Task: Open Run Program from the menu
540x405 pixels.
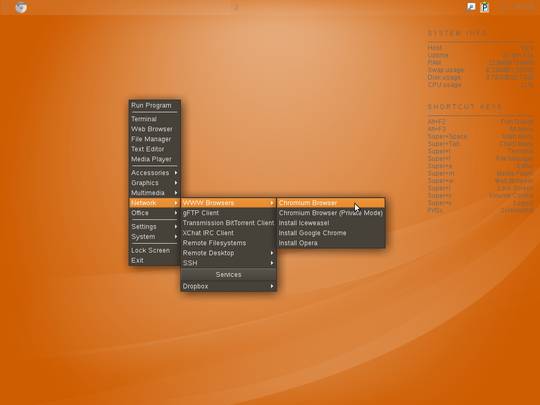Action: point(155,105)
